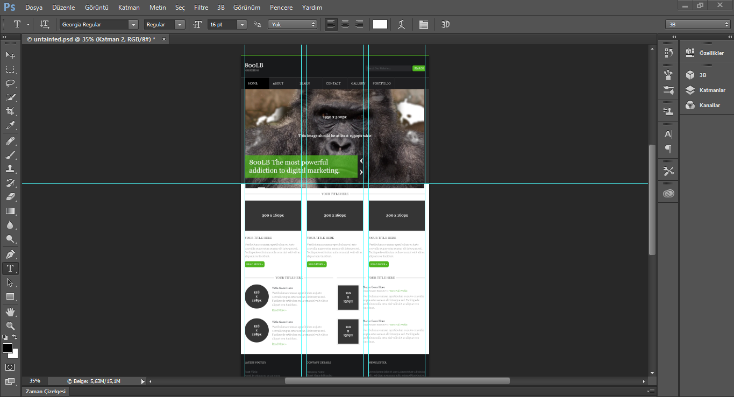Select the Hand tool
This screenshot has width=734, height=397.
point(10,311)
